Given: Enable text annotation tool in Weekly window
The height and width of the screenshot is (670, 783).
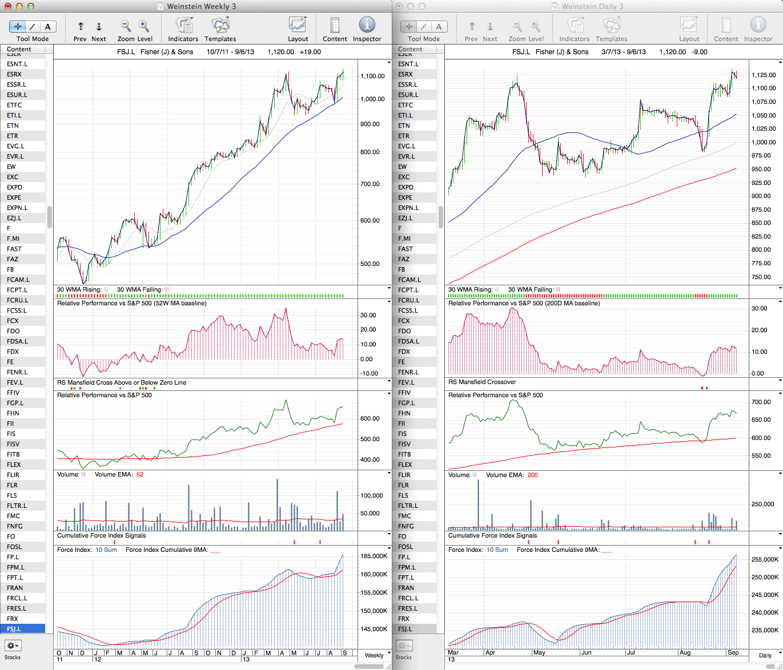Looking at the screenshot, I should pyautogui.click(x=47, y=26).
